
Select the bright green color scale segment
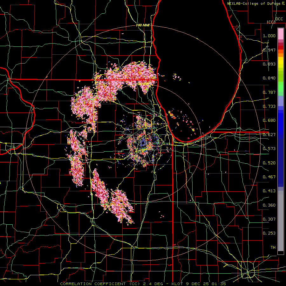click(281, 87)
